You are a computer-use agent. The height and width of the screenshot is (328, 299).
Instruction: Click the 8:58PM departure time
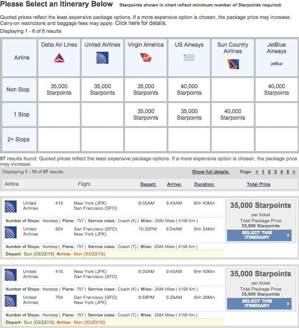146,298
